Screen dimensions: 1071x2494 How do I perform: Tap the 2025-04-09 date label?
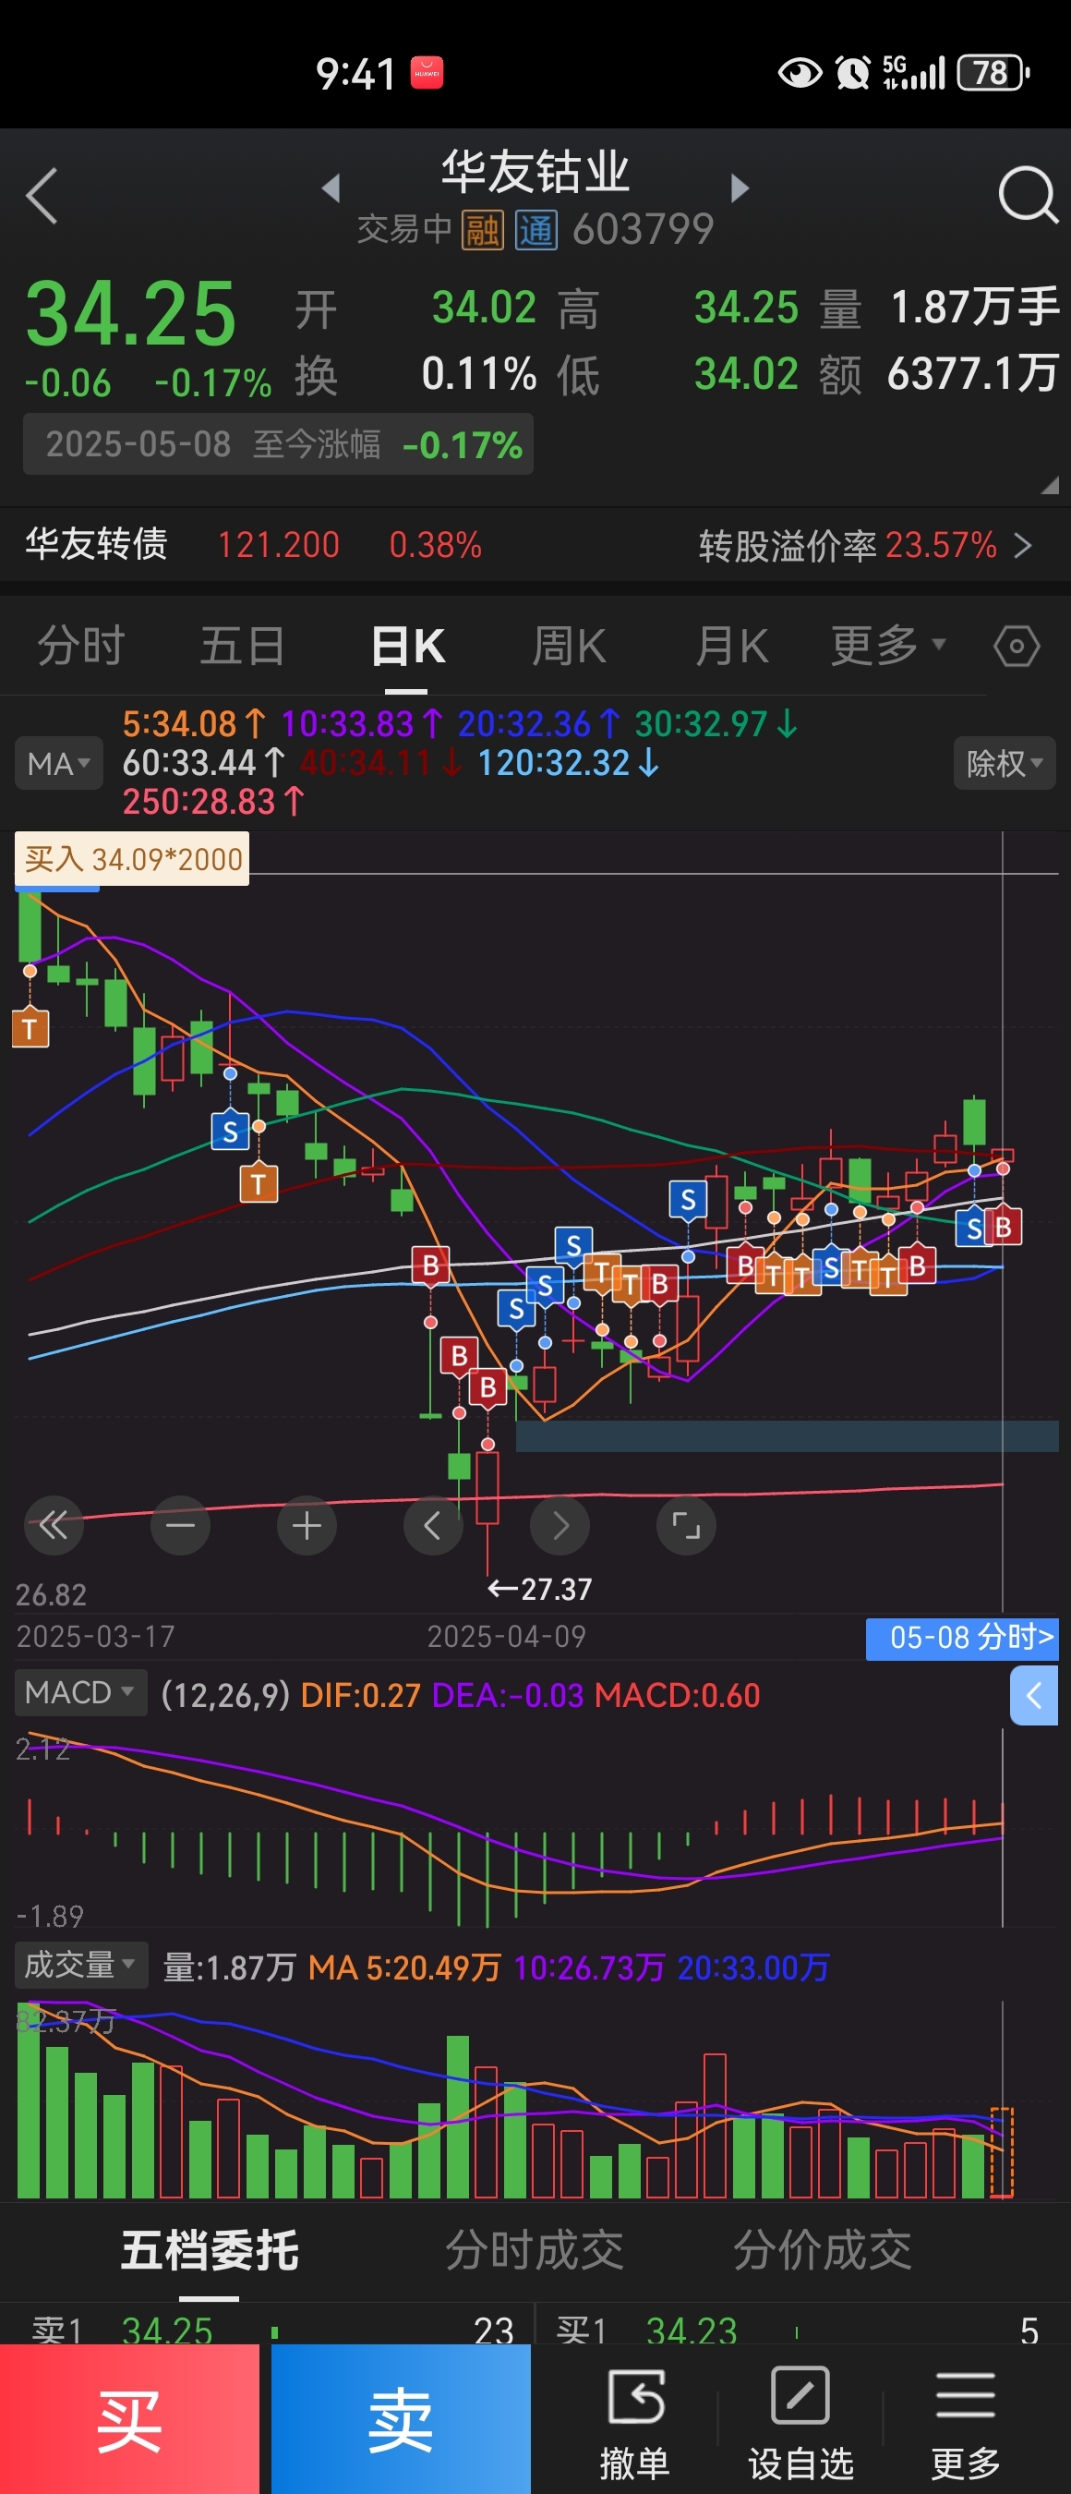coord(507,1637)
